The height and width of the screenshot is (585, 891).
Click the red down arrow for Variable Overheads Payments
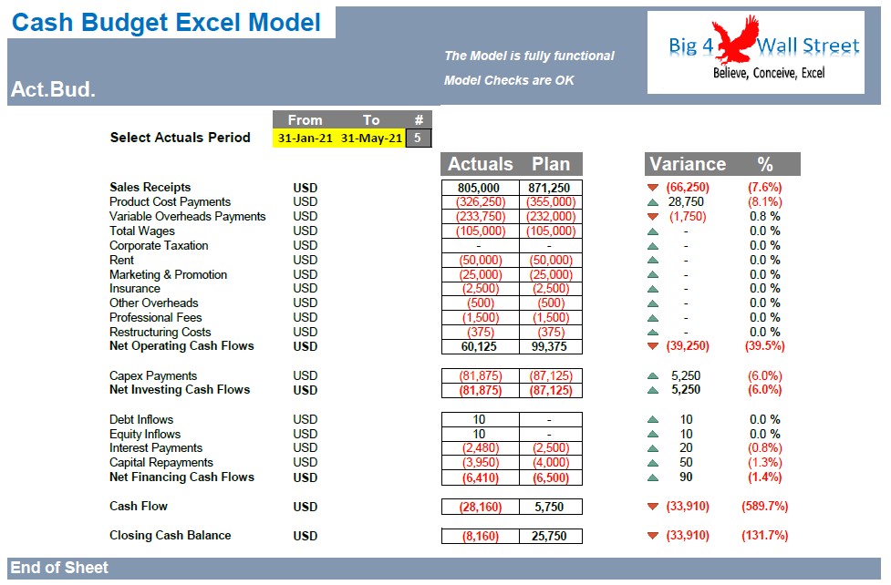653,216
